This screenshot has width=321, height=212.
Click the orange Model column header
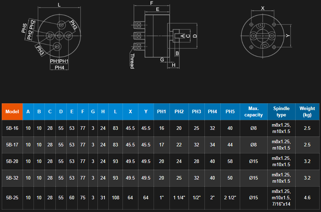[12, 112]
